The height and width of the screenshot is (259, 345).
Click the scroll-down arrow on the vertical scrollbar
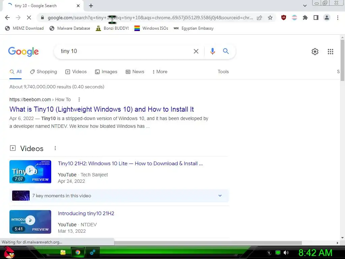(x=342, y=238)
